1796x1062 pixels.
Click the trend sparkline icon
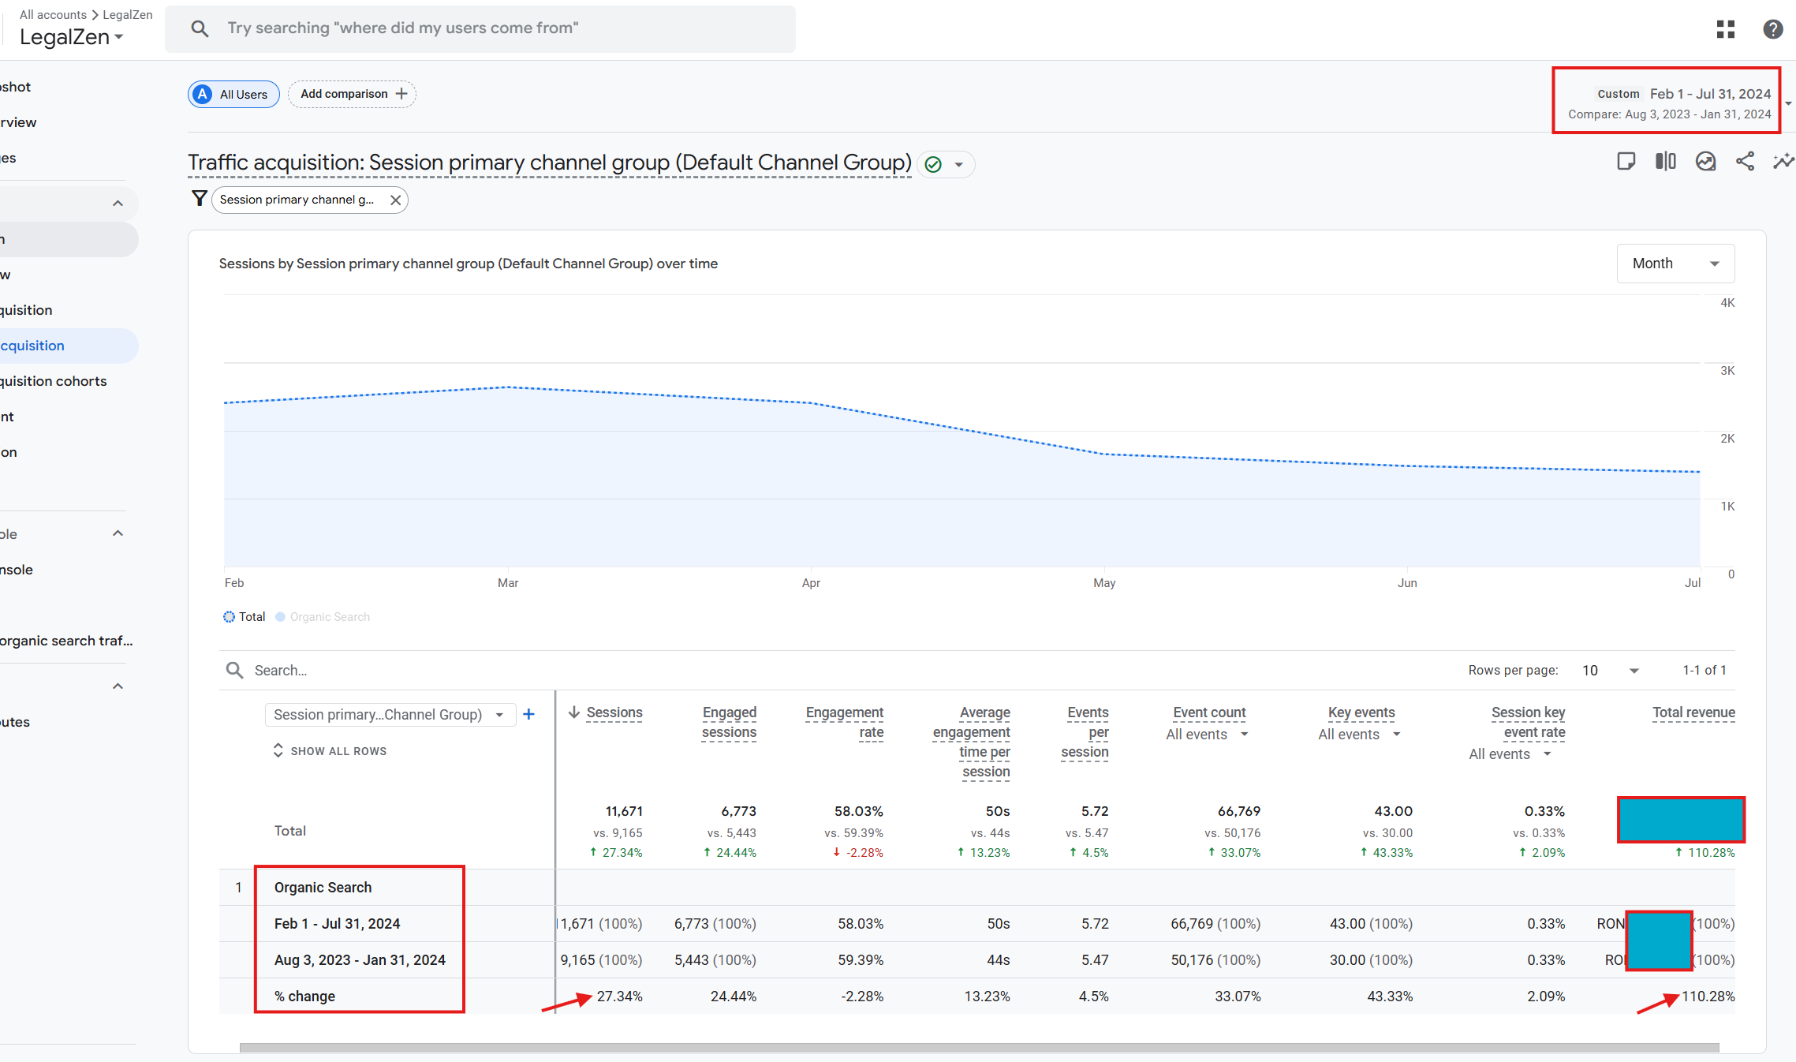click(1784, 162)
